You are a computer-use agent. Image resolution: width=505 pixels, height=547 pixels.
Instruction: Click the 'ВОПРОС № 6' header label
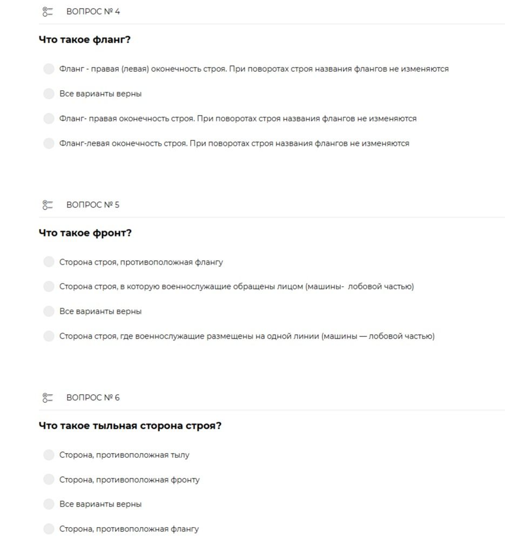point(93,397)
